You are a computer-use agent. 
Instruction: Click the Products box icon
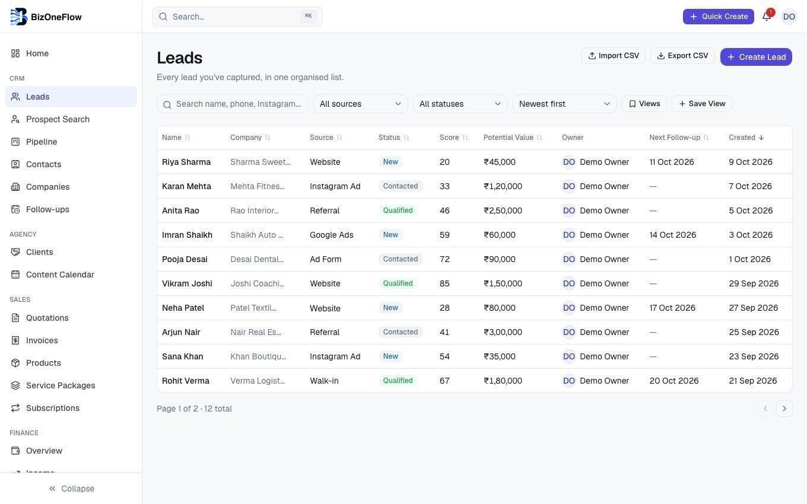[x=15, y=363]
